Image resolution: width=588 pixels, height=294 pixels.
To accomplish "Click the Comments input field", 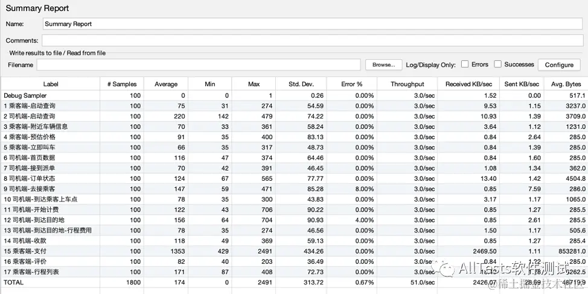I will tap(312, 40).
